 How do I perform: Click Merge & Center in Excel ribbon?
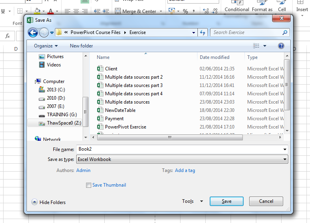point(135,11)
